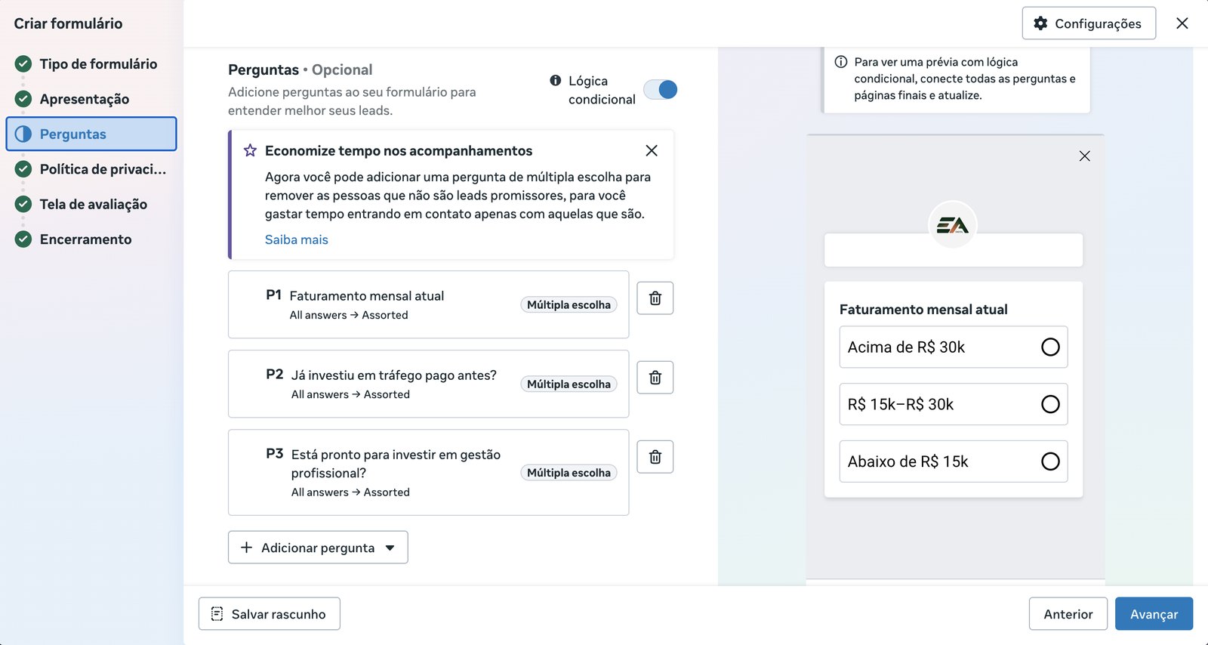Jump to the Encerramento step

[91, 239]
